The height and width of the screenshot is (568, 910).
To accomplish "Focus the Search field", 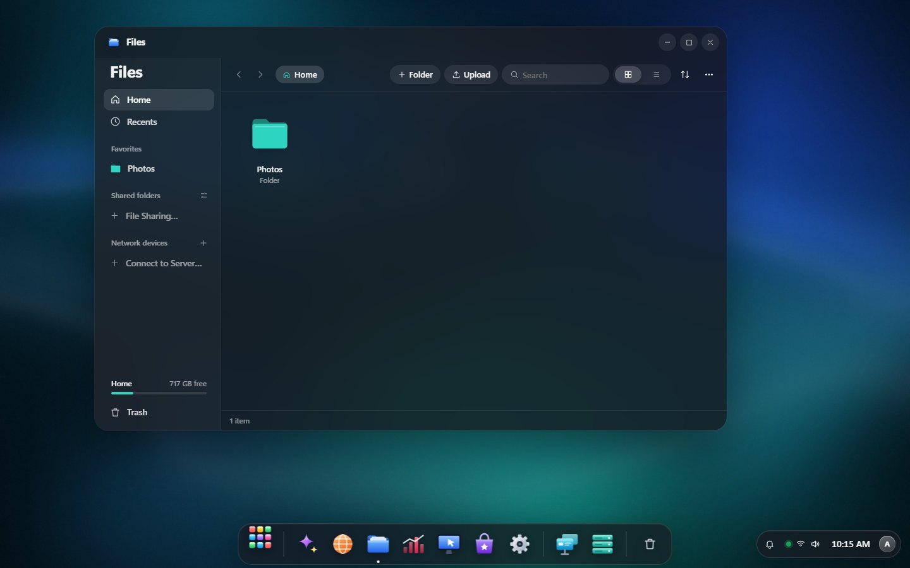I will tap(555, 74).
